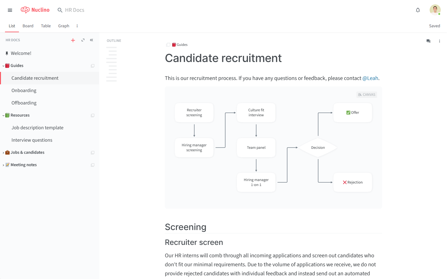Screen dimensions: 447x279
Task: Open the comments speech bubble
Action: click(x=428, y=41)
